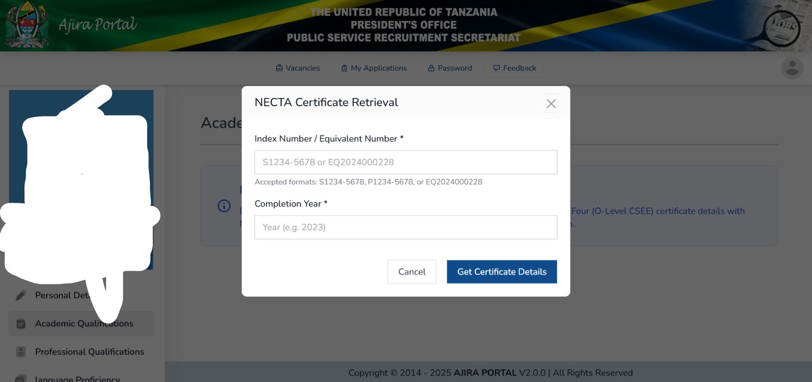Screen dimensions: 812x382
Task: Click Get Certificate Details button
Action: coord(502,272)
